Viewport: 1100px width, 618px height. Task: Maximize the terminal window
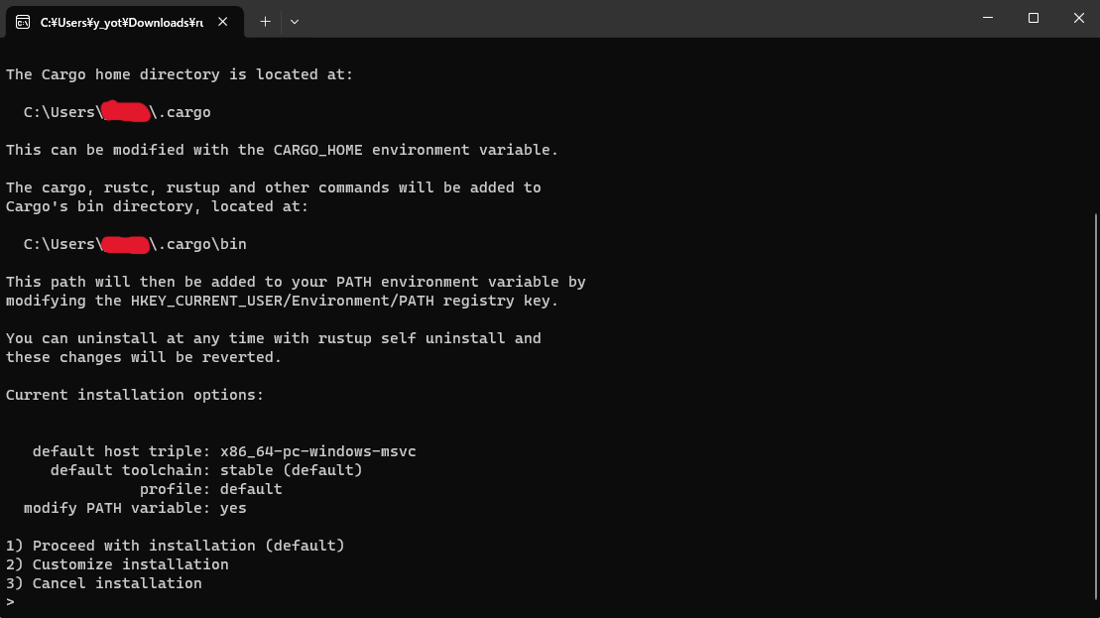tap(1032, 18)
